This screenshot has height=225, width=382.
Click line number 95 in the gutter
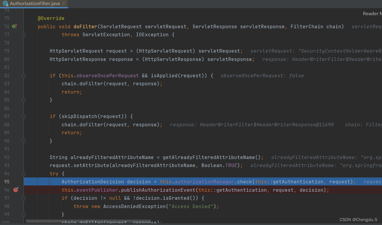(x=7, y=182)
